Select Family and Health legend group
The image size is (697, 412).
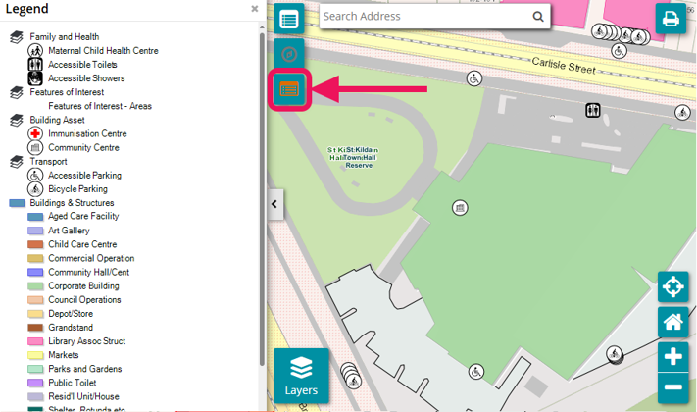[64, 37]
